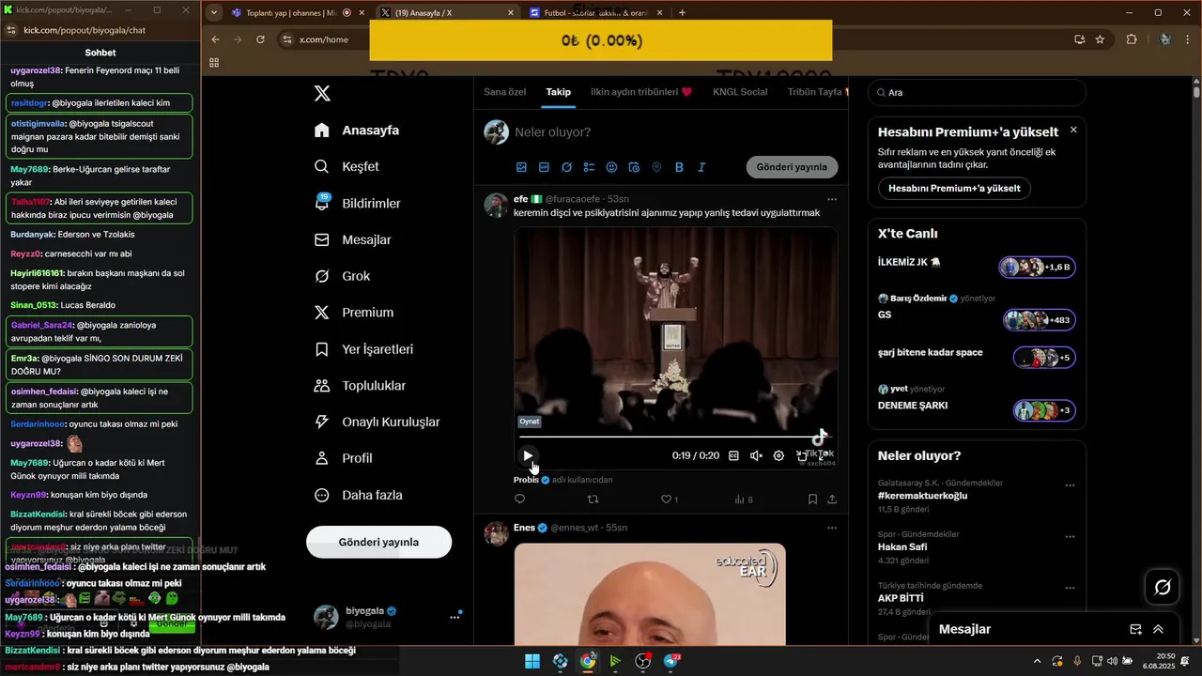Play the video in efe's post
Image resolution: width=1202 pixels, height=676 pixels.
(528, 455)
